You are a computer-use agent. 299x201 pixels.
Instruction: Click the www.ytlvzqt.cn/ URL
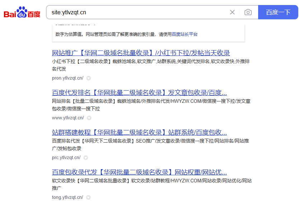[68, 118]
